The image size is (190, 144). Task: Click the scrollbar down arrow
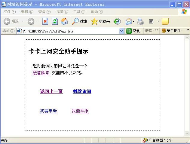(x=187, y=133)
